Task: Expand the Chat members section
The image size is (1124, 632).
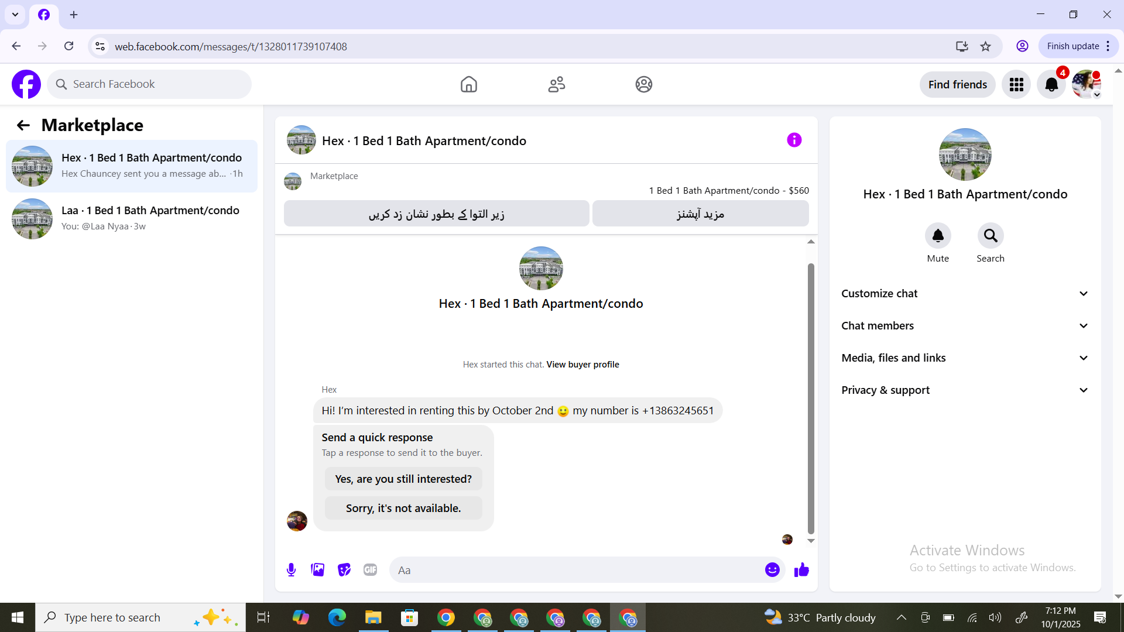Action: [x=965, y=326]
